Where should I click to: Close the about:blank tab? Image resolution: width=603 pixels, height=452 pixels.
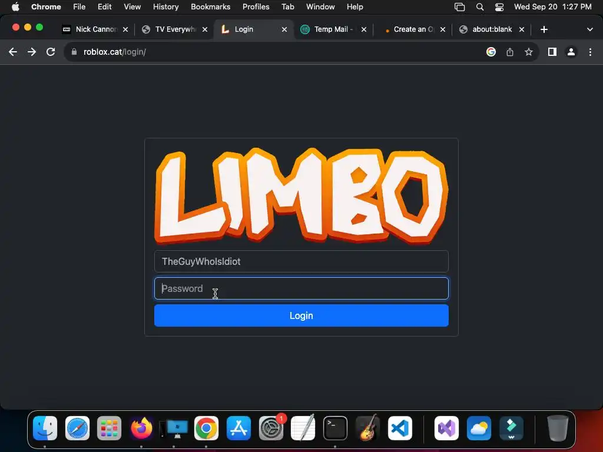[522, 29]
